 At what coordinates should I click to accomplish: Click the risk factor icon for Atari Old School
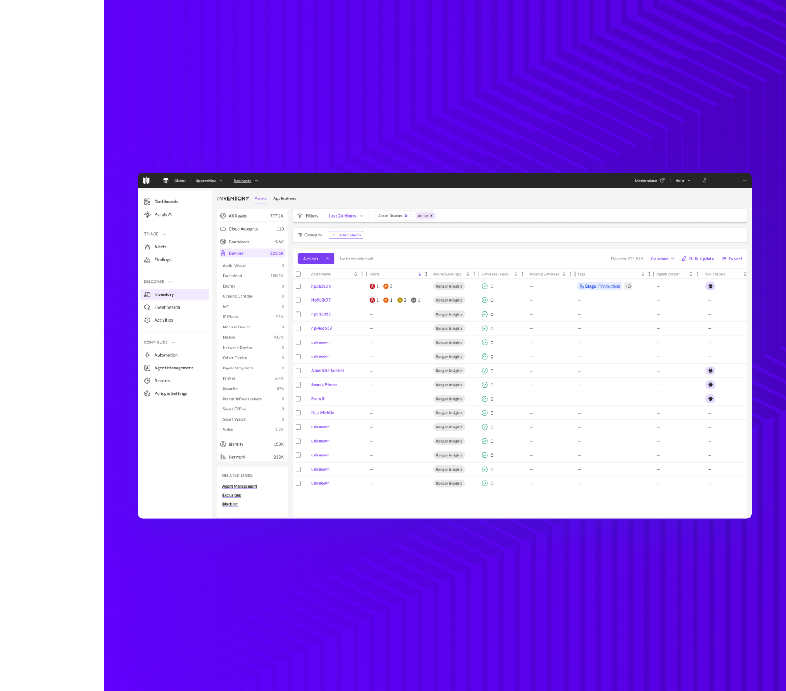pos(710,371)
